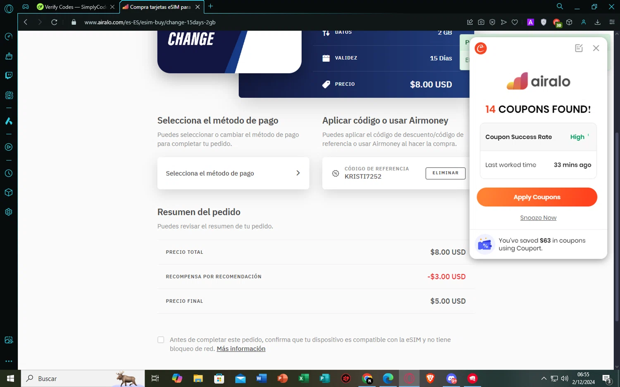This screenshot has height=387, width=620.
Task: Open the Player icon in sidebar
Action: 9,147
